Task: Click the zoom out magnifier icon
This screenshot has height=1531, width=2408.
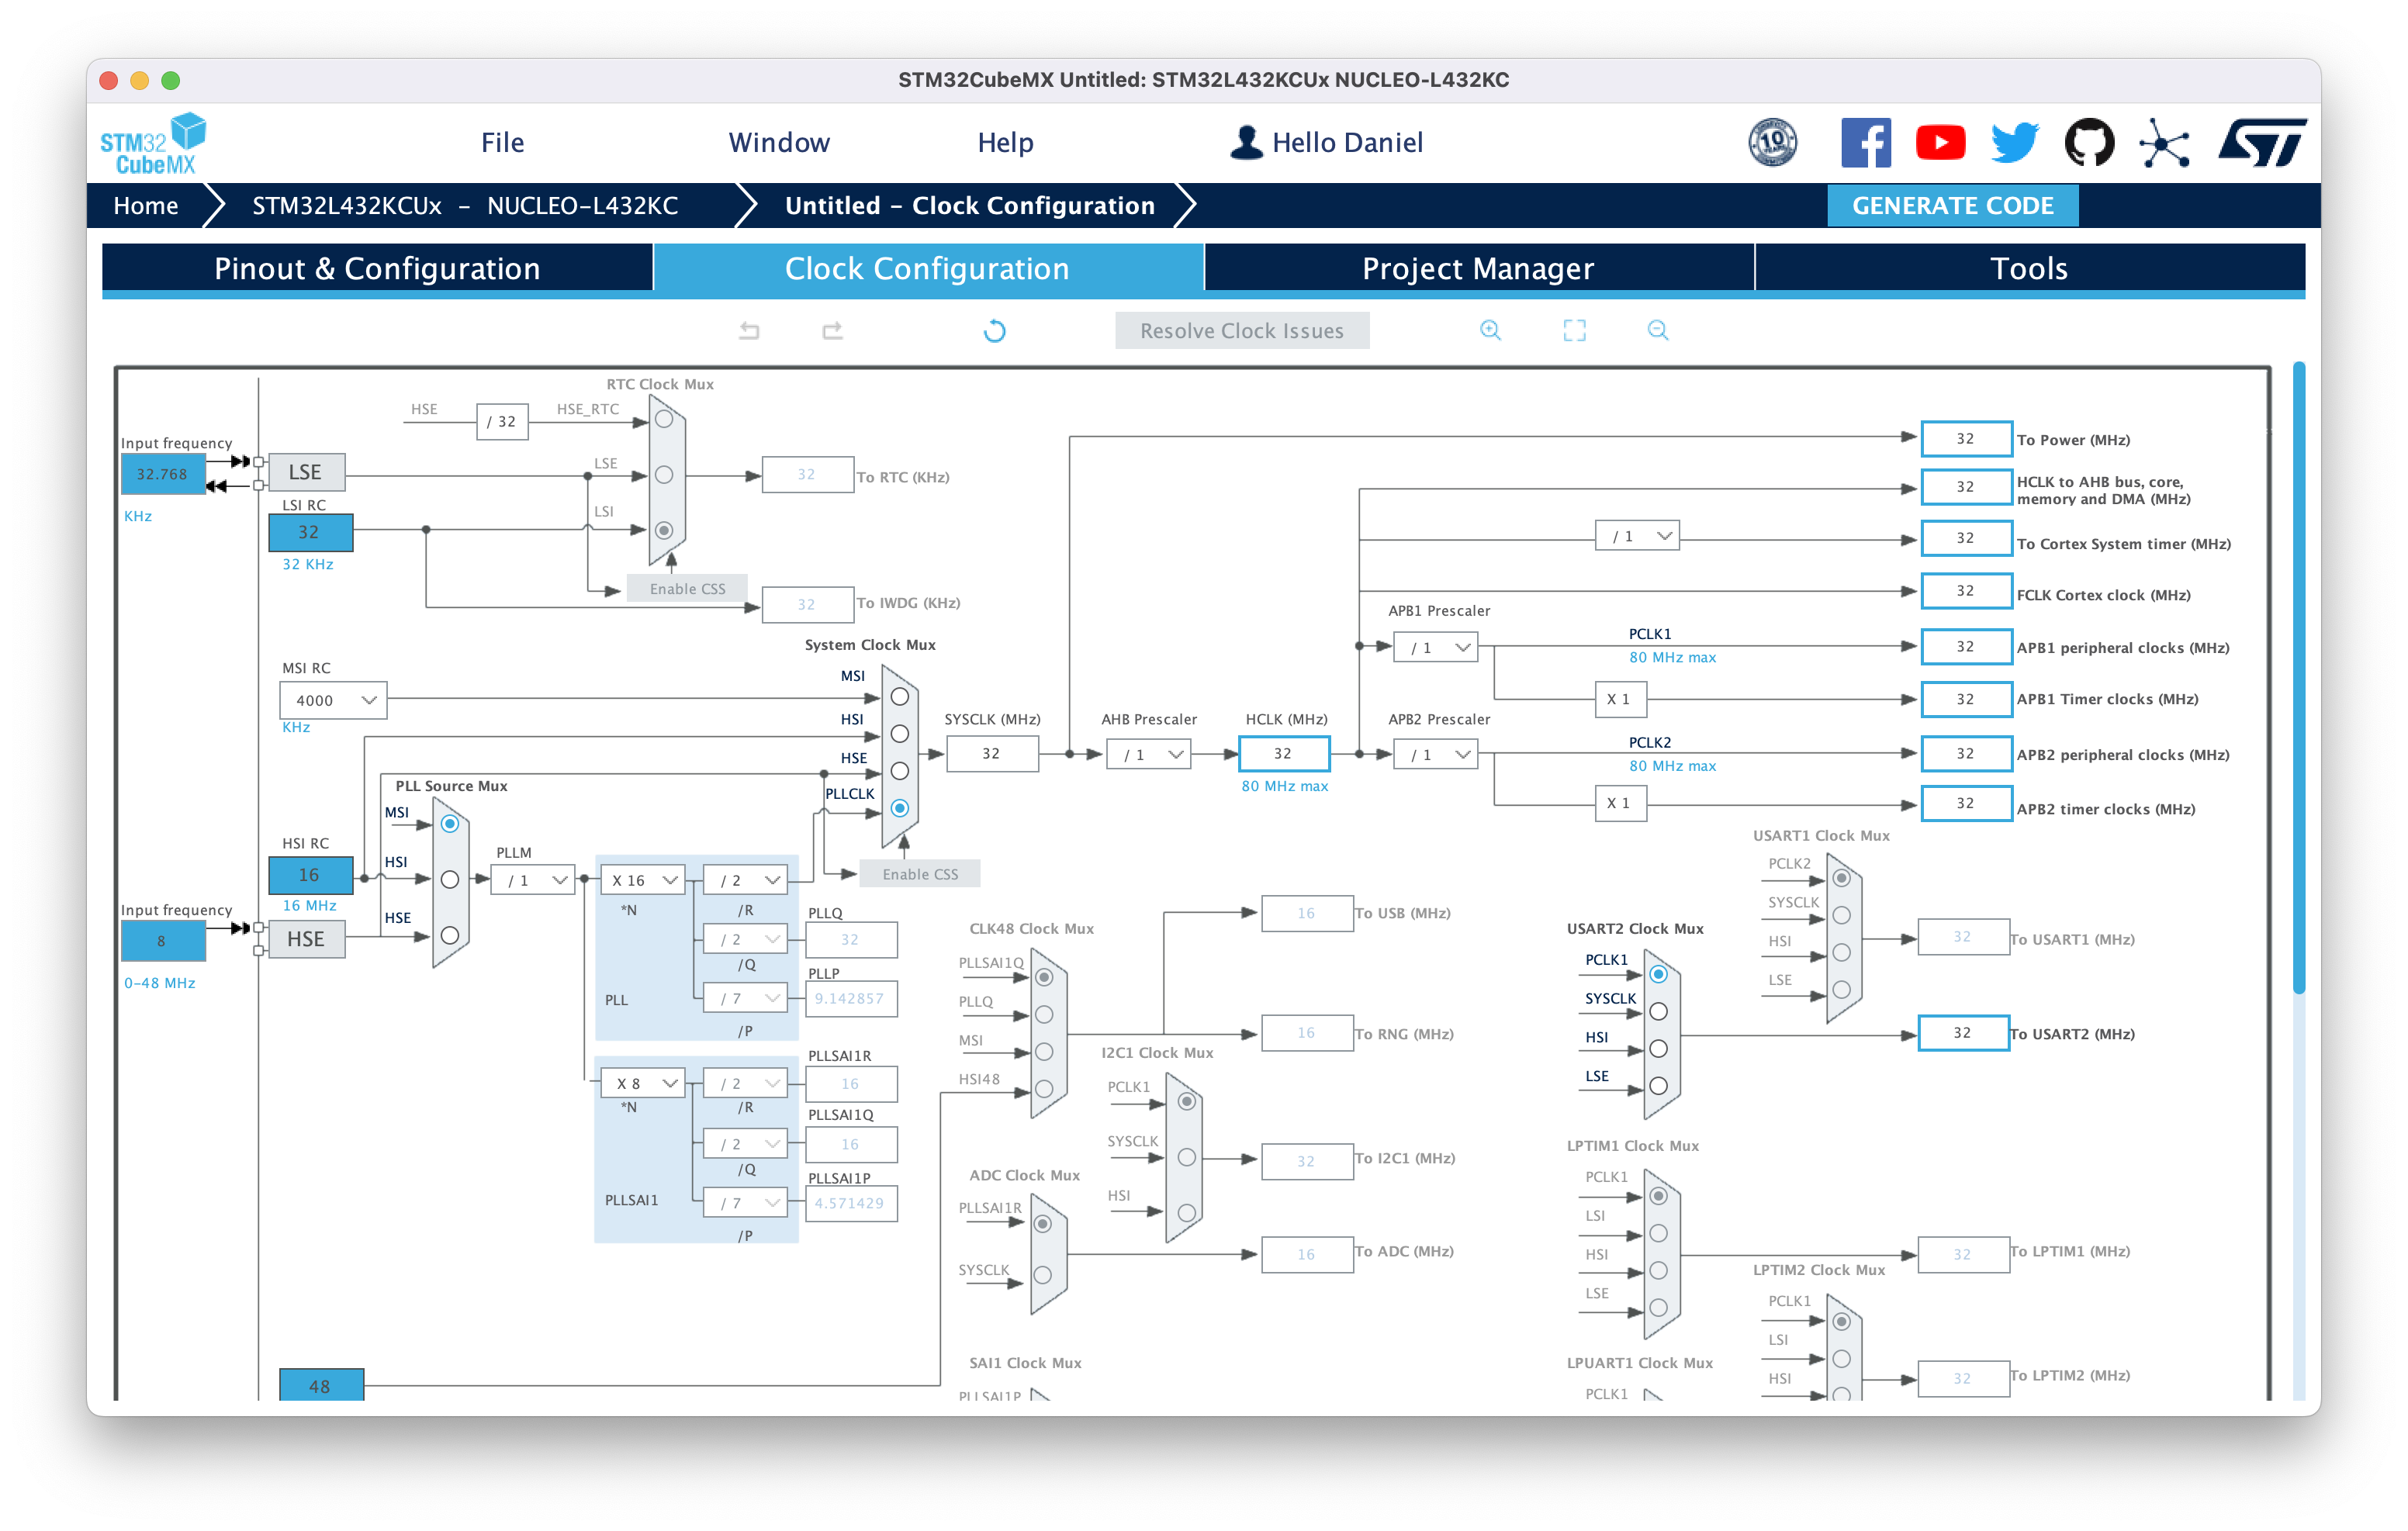Action: 1657,330
